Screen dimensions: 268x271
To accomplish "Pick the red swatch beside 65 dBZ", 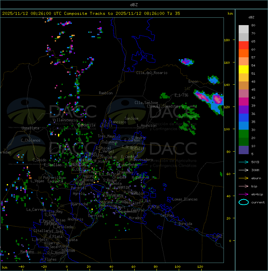I will click(x=244, y=45).
